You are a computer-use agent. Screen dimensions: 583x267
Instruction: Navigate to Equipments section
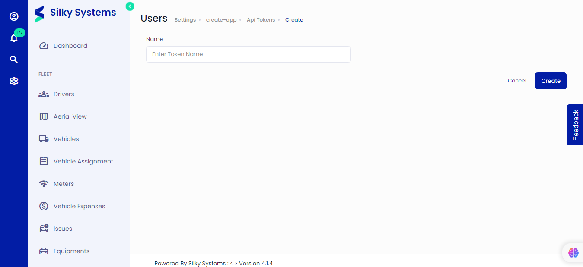click(x=71, y=251)
